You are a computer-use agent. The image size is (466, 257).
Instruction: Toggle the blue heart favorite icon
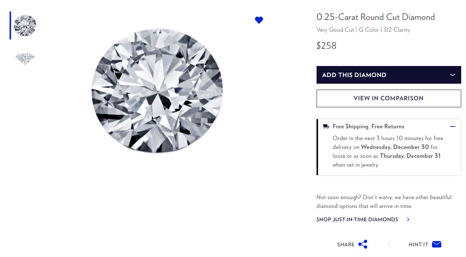[x=259, y=20]
